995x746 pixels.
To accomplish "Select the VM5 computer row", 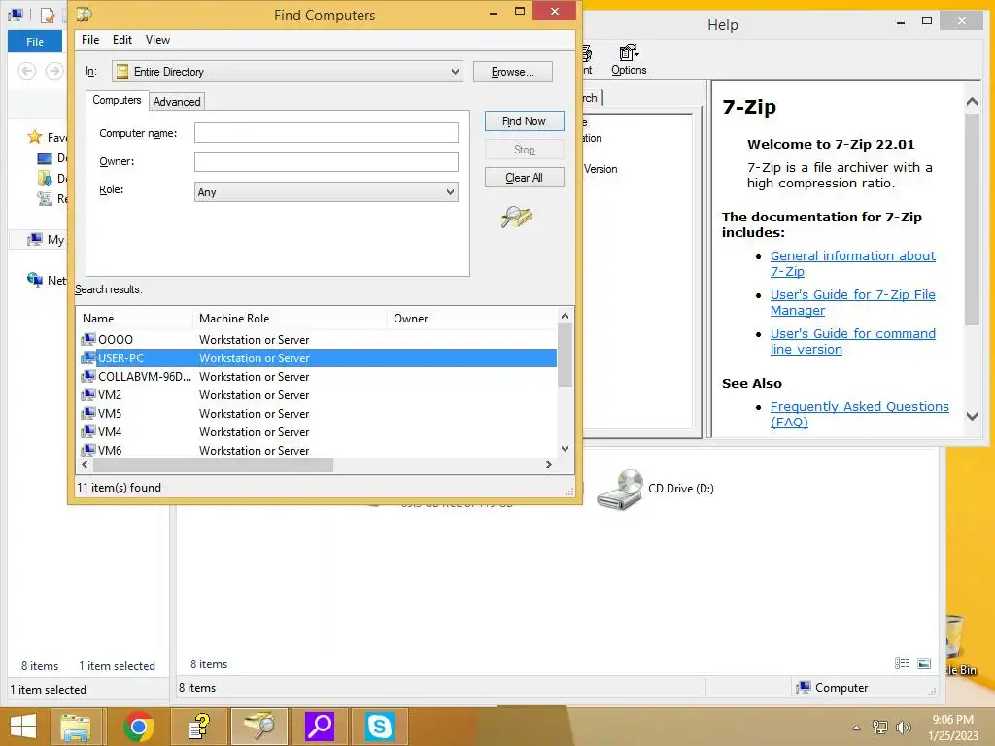I will tap(316, 413).
